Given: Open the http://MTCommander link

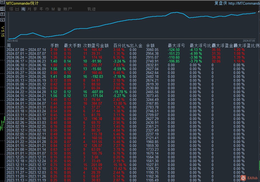Looking at the screenshot, I should [244, 3].
